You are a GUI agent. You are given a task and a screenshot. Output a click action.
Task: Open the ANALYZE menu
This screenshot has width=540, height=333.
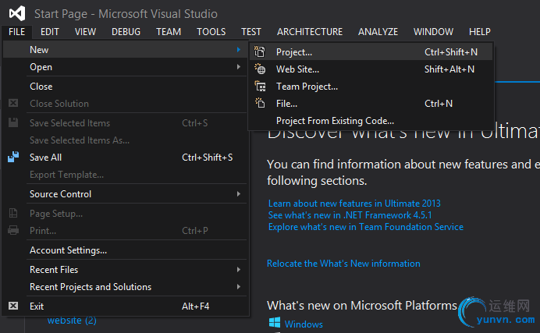click(378, 32)
